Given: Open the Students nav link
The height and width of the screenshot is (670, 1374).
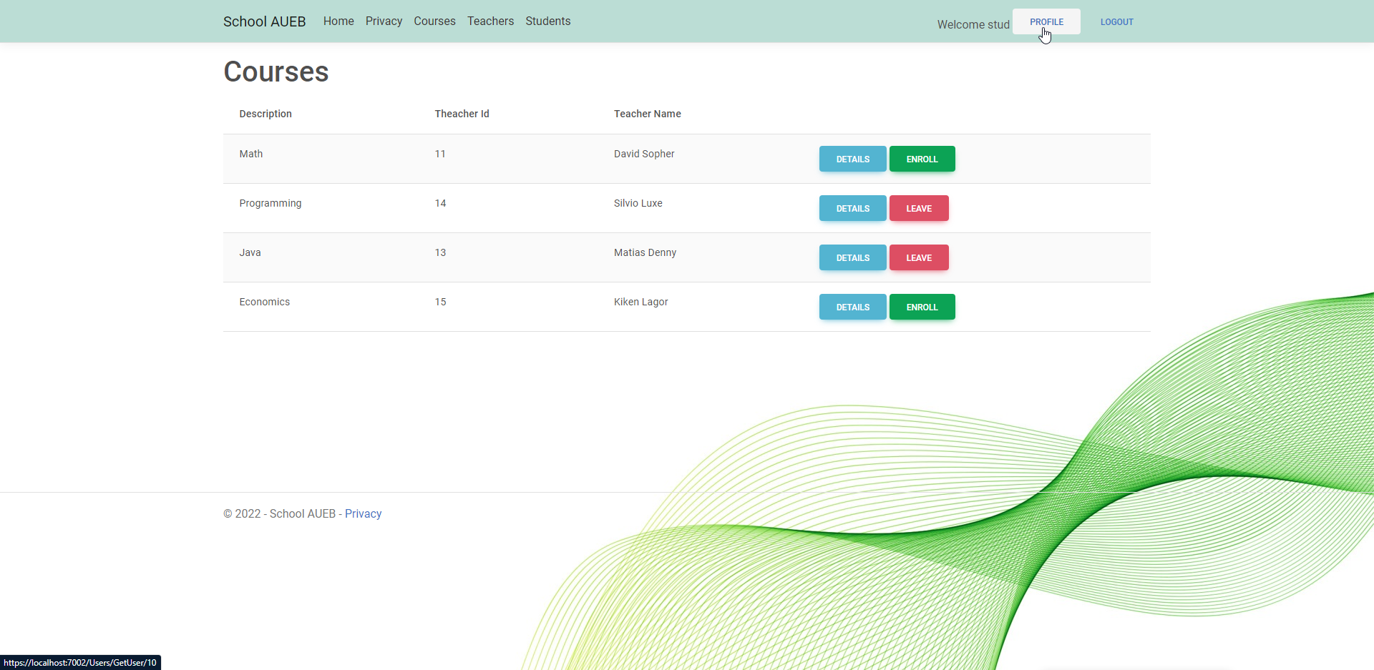Looking at the screenshot, I should pyautogui.click(x=547, y=21).
